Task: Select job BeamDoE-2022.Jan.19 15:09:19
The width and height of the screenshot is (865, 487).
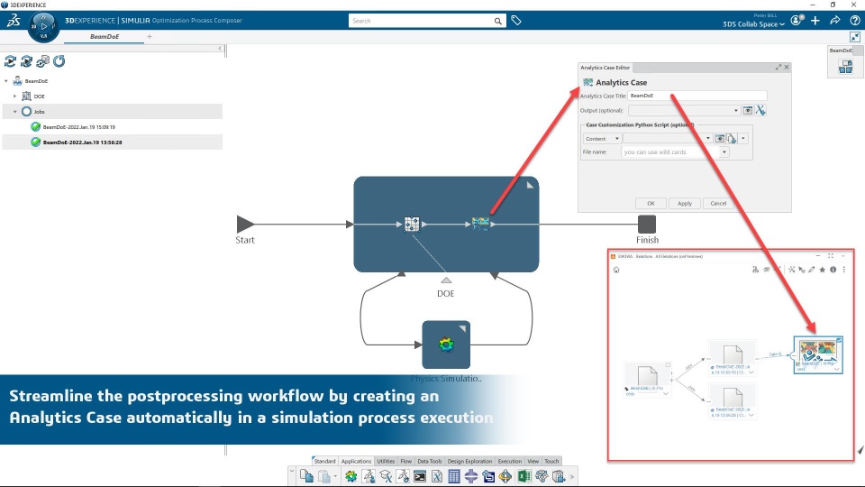Action: click(79, 127)
